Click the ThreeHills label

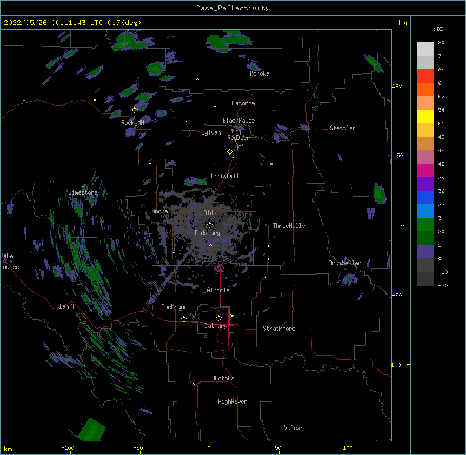pos(289,226)
